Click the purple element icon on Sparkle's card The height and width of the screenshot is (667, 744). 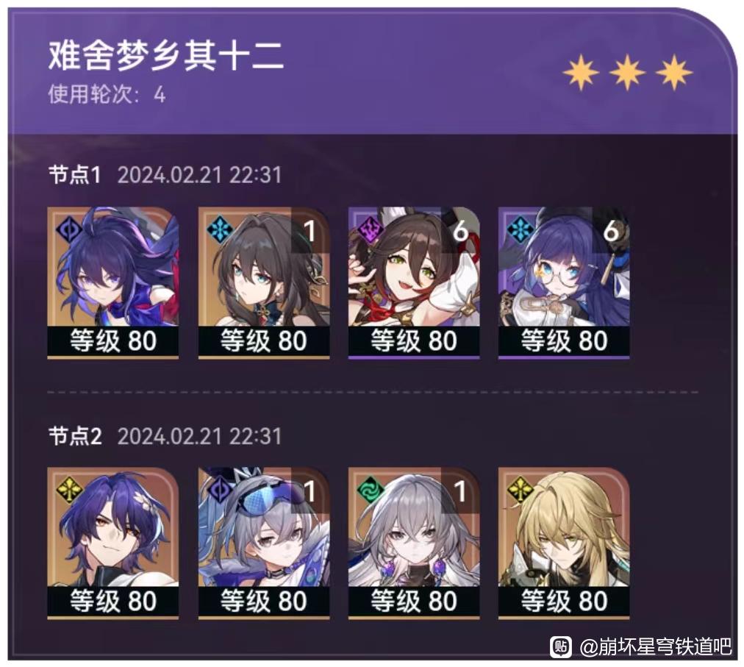point(370,229)
